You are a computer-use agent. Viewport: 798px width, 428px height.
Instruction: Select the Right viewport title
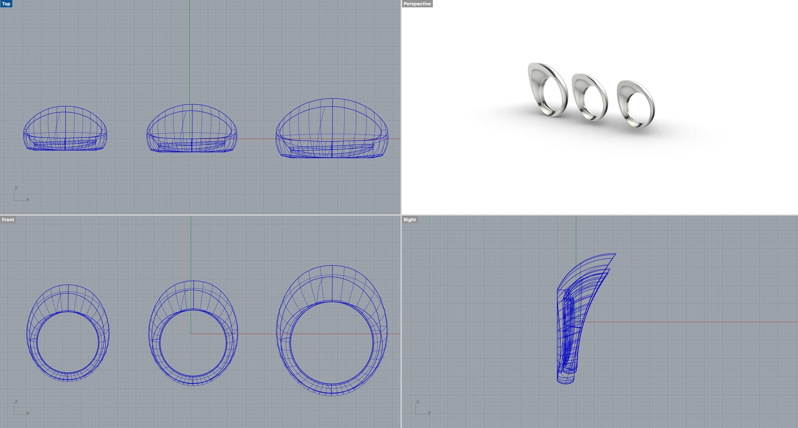pos(409,220)
